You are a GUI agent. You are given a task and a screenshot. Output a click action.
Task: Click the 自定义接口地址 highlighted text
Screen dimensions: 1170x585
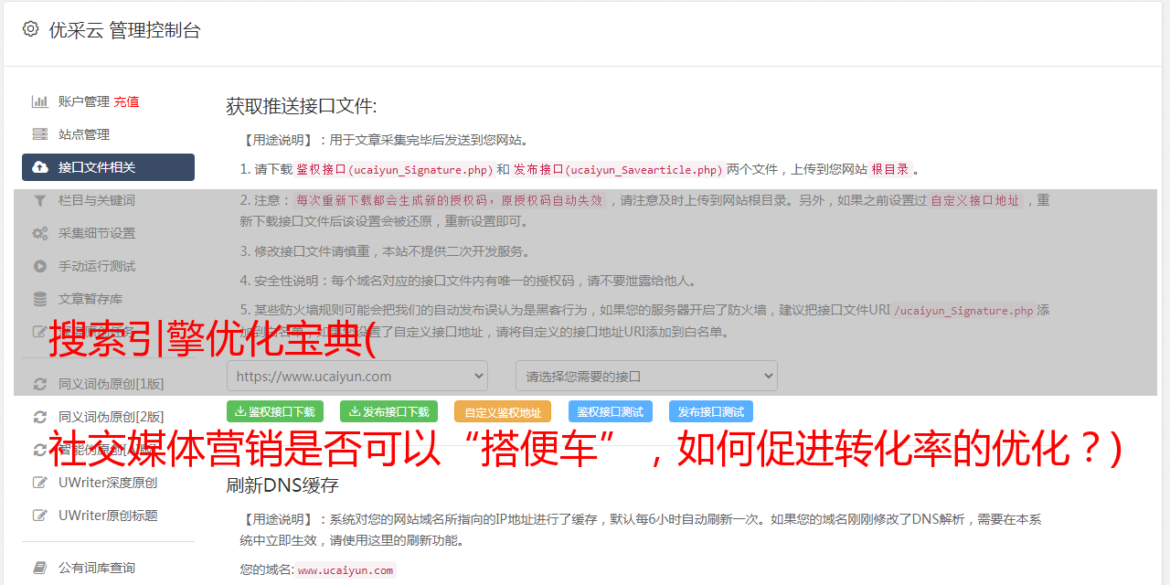974,200
